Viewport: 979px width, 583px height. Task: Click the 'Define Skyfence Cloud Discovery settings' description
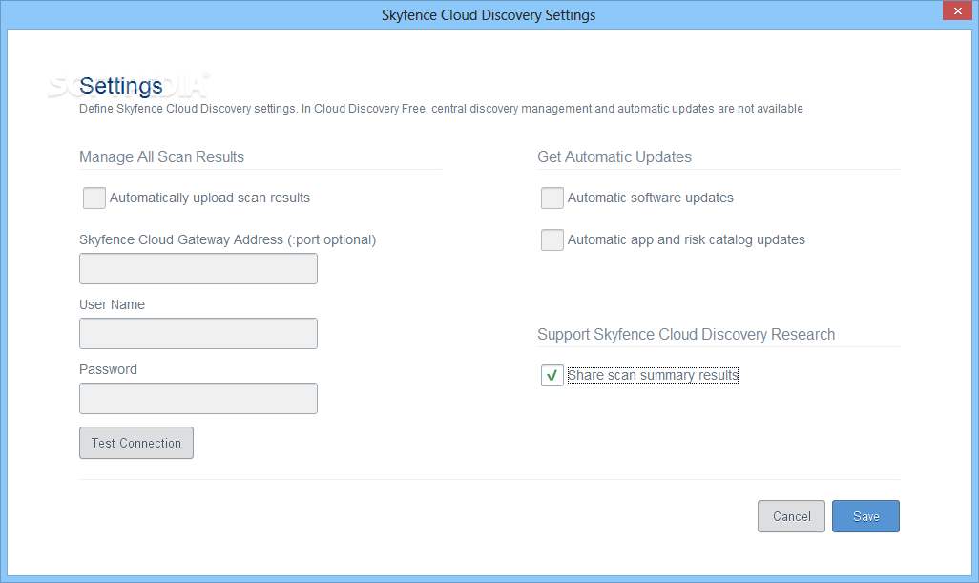pyautogui.click(x=441, y=109)
